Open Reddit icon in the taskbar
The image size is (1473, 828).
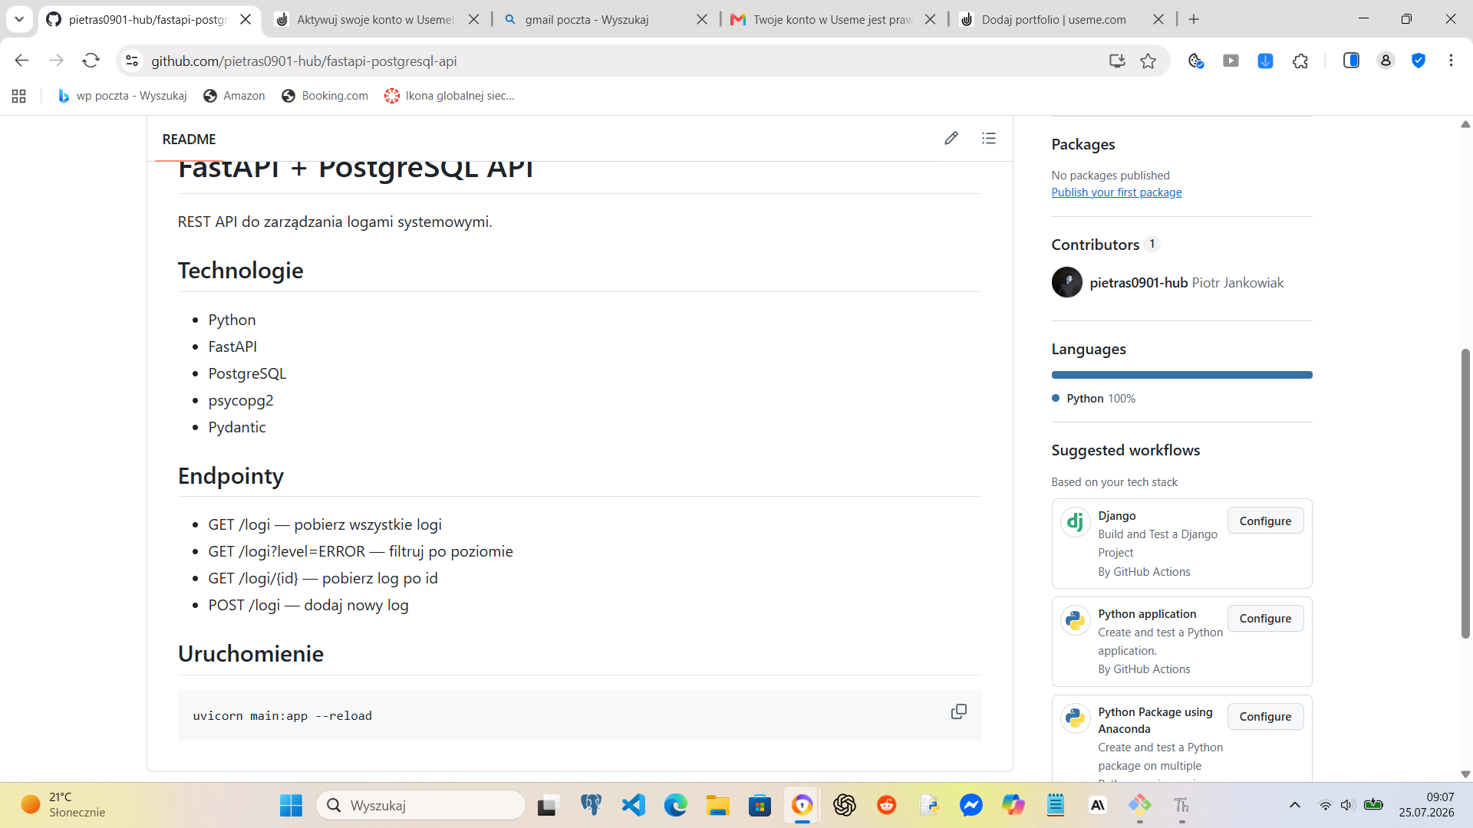pos(887,805)
